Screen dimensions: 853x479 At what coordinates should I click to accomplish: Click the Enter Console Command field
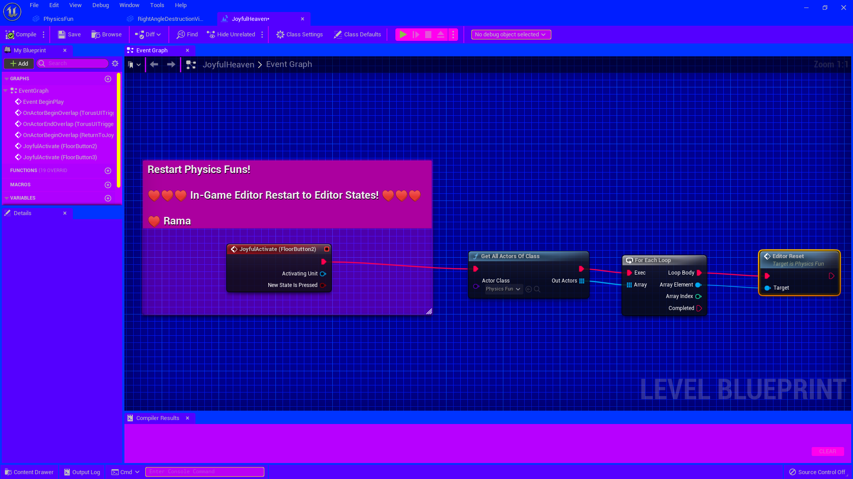point(204,471)
